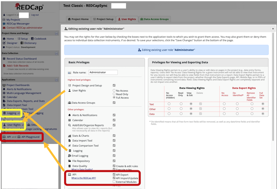Toggle Create & edit rules checkbox
277x189 pixels.
click(x=114, y=166)
